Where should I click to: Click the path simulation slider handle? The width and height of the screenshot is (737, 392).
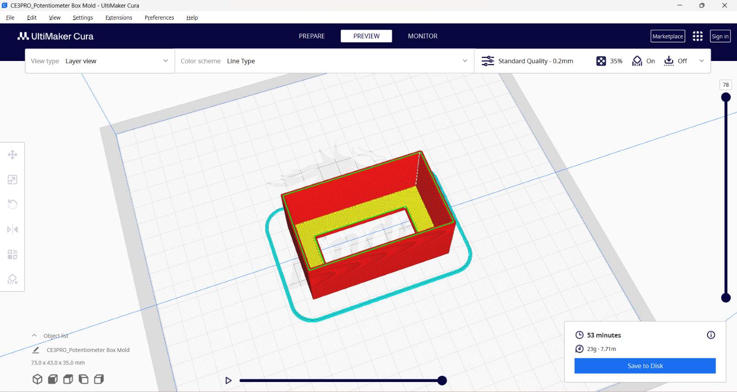tap(442, 381)
